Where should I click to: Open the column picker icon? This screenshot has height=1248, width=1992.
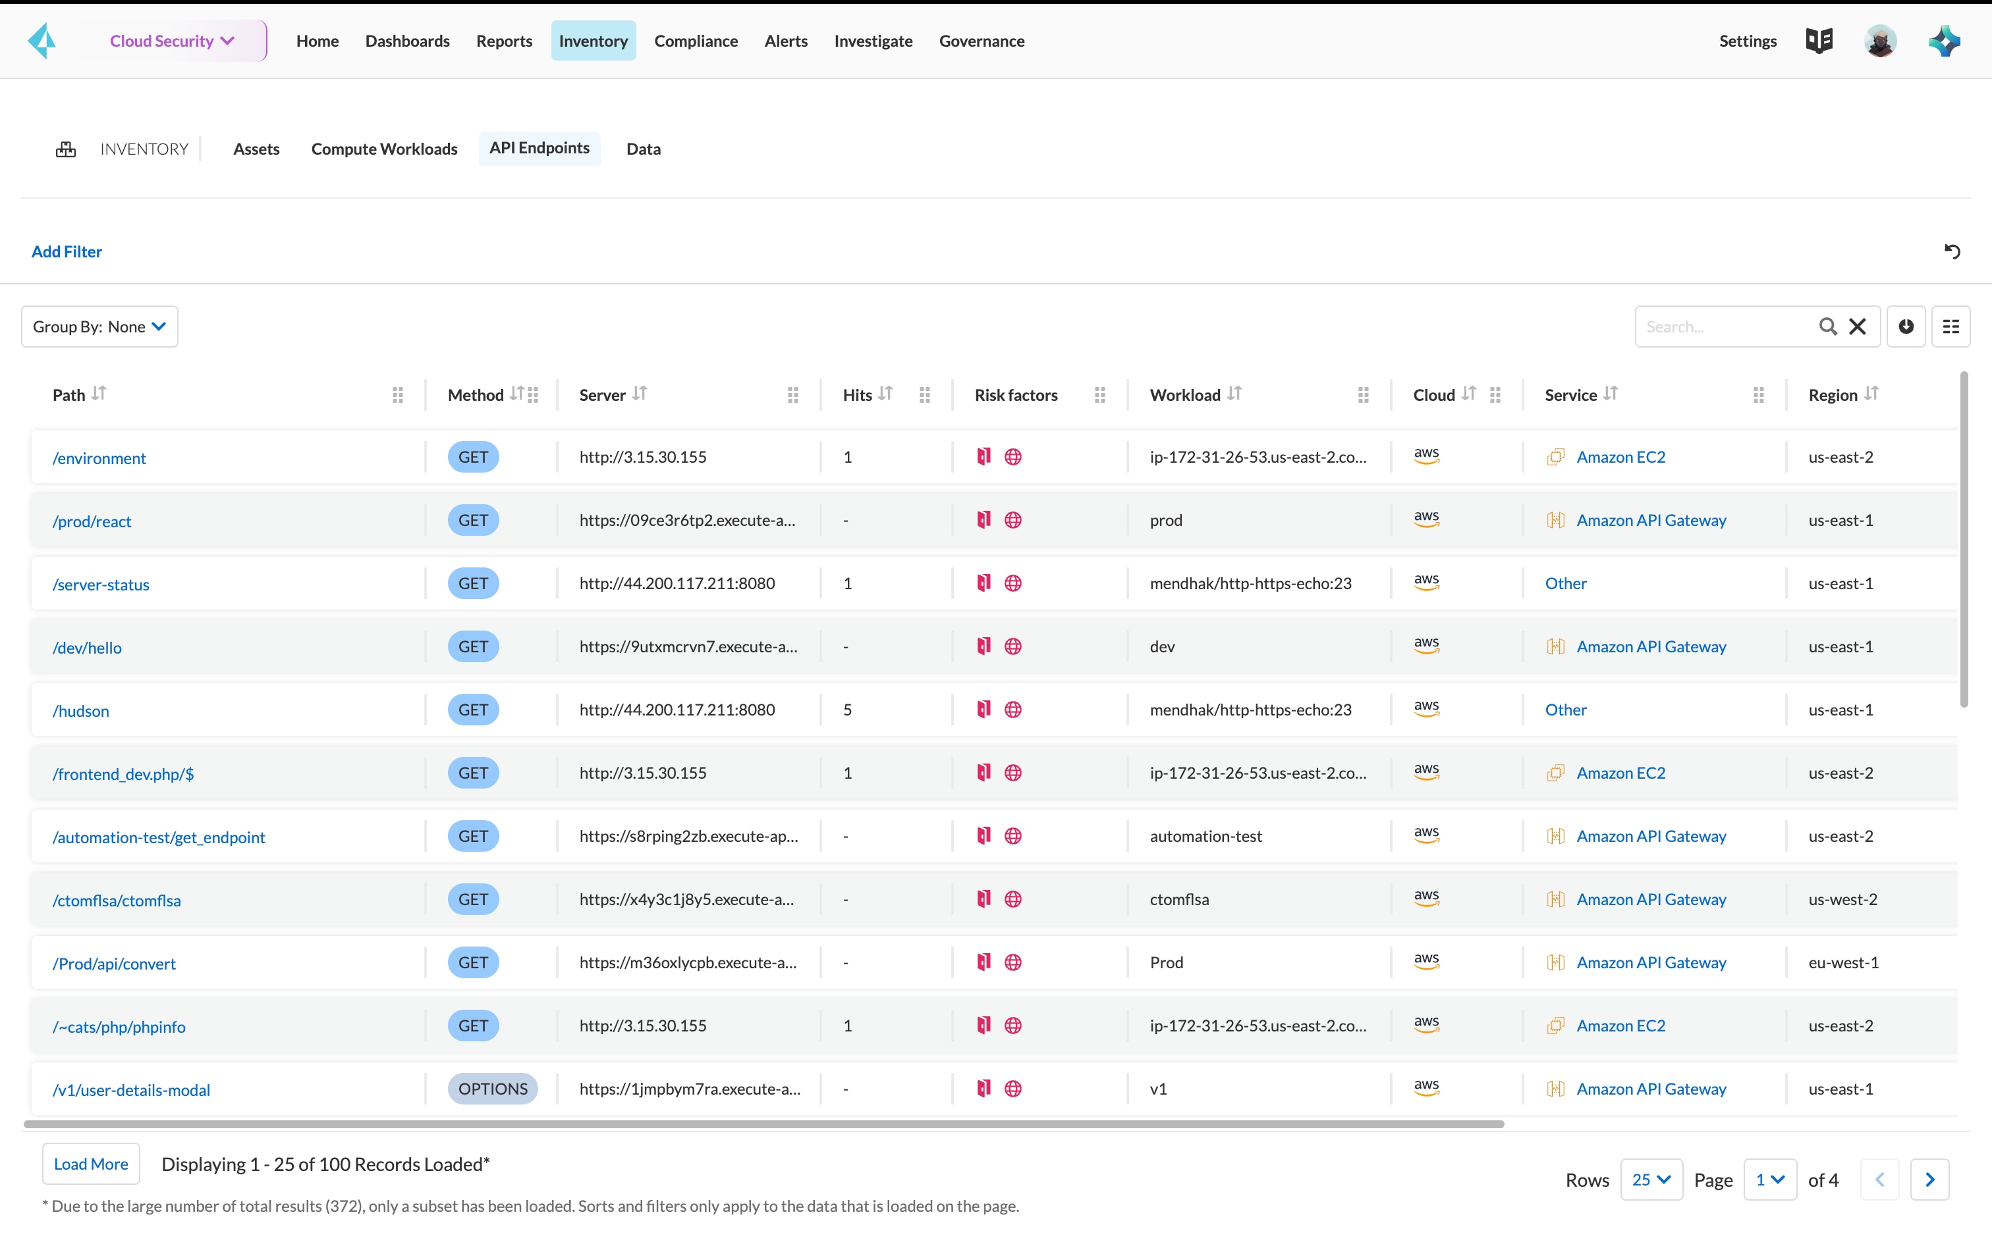click(1950, 327)
